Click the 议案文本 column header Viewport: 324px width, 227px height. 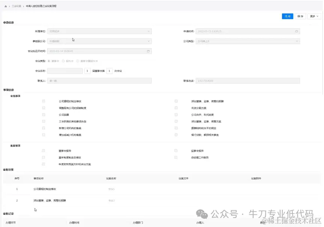point(184,179)
